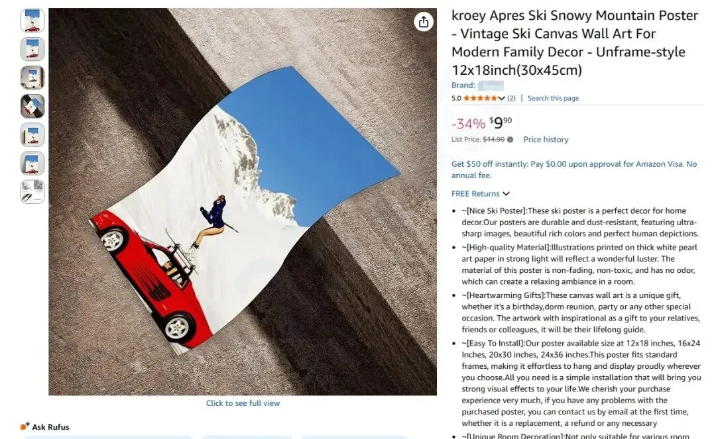Click the share icon on product image
Screen dimensions: 716x439
pyautogui.click(x=423, y=21)
